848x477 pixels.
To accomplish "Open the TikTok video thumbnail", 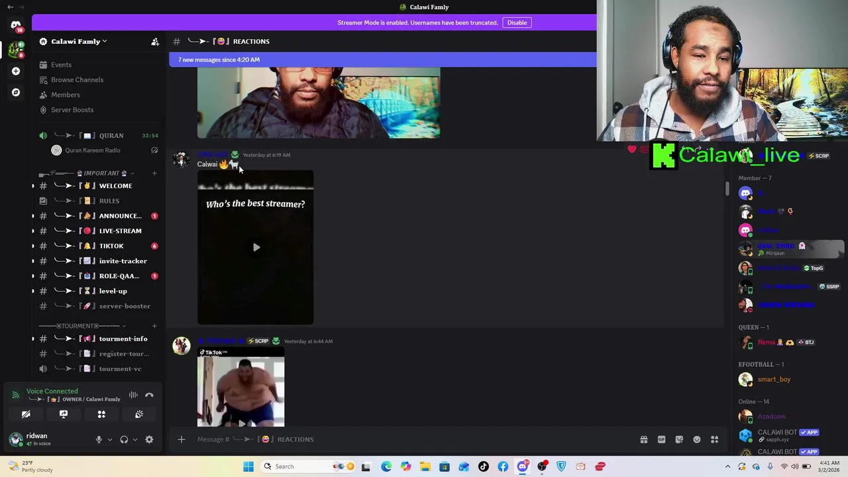I will pos(240,388).
